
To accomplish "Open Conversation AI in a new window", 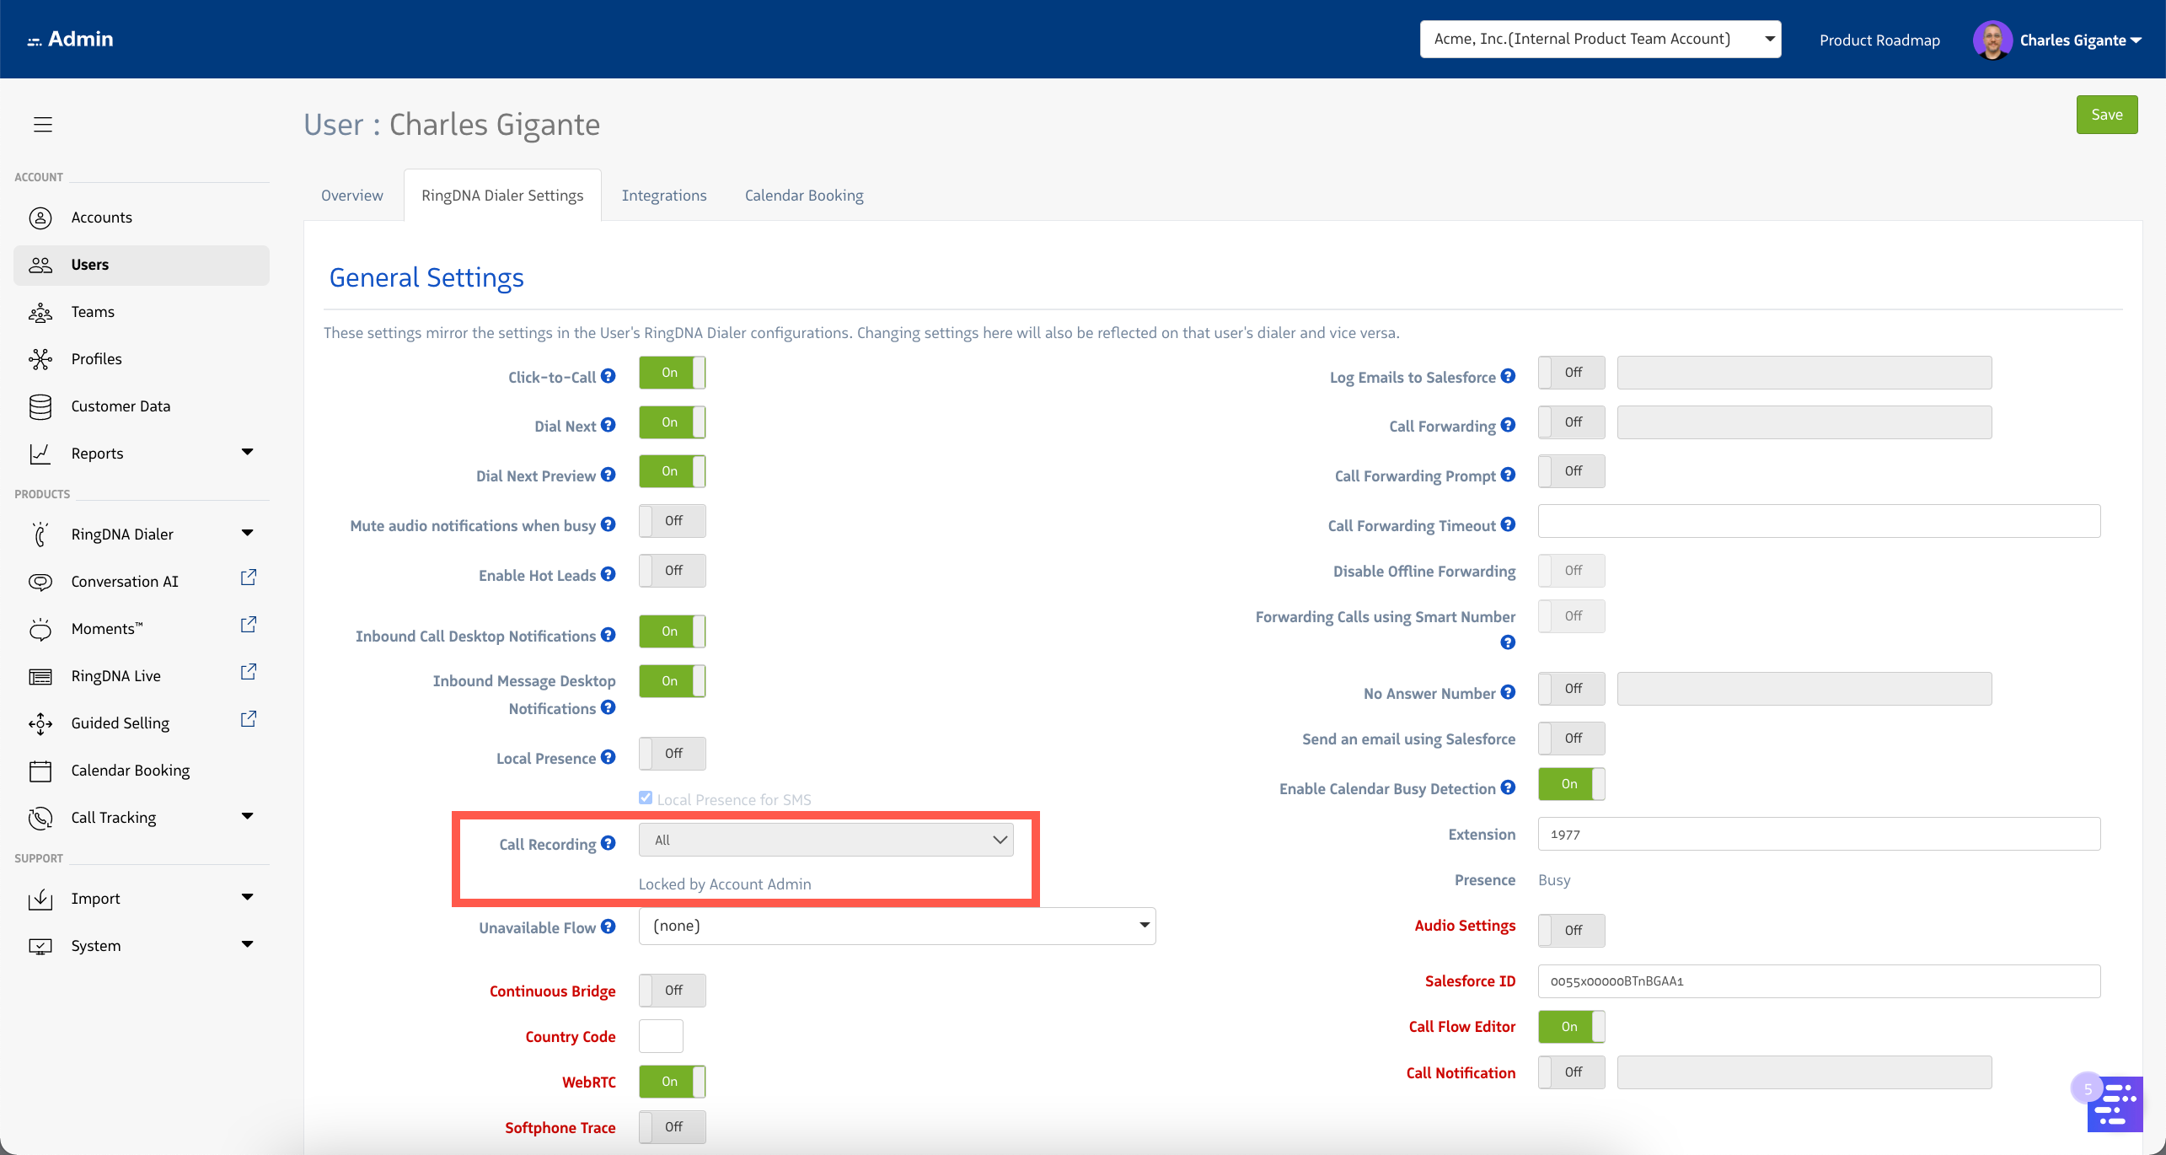I will [x=248, y=577].
